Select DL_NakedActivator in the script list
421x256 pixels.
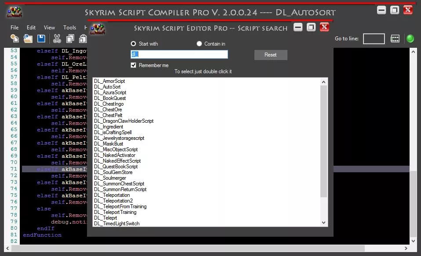115,155
